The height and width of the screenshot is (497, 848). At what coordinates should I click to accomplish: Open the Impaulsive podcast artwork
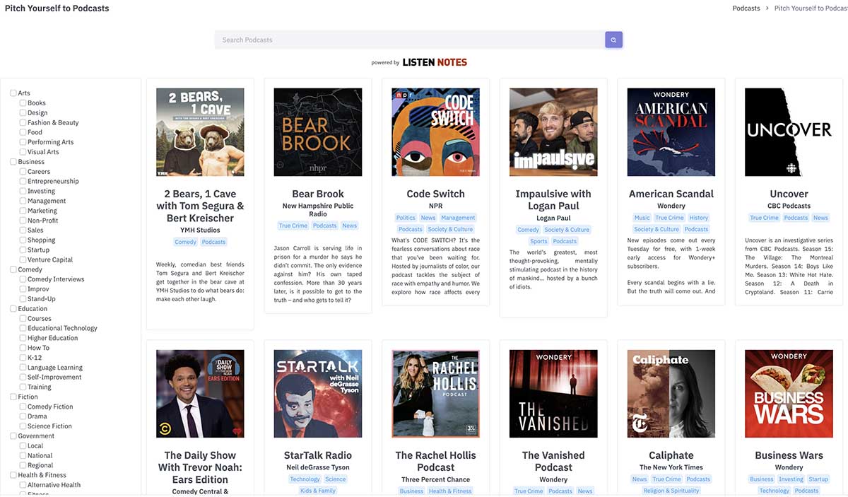click(x=553, y=132)
